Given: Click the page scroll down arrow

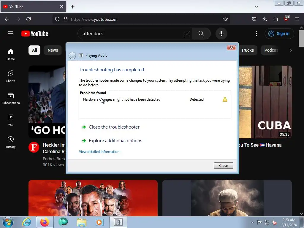Looking at the screenshot, I should [x=302, y=214].
